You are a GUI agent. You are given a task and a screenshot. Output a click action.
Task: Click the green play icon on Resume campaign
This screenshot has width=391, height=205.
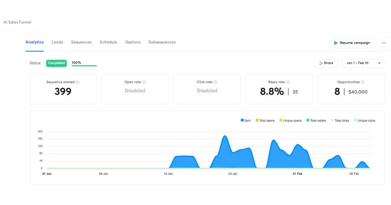(336, 43)
